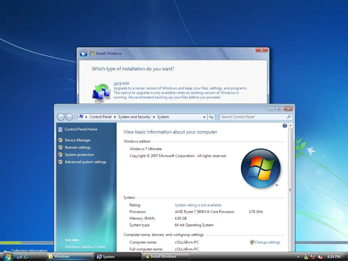Click 'AMD Ryzen 7 5800X 8-Core Processor' text
Screen dimensions: 348x261
click(205, 212)
